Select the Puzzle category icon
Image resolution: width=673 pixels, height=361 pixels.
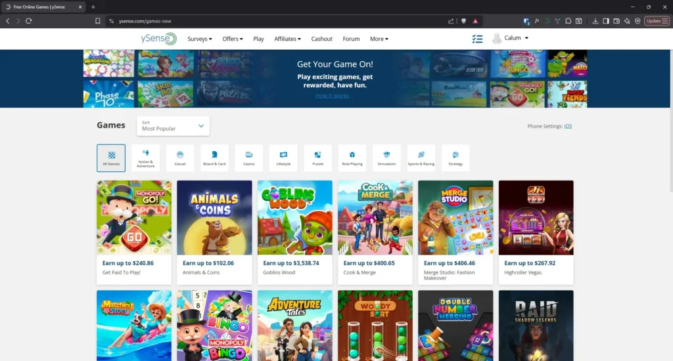pyautogui.click(x=317, y=158)
